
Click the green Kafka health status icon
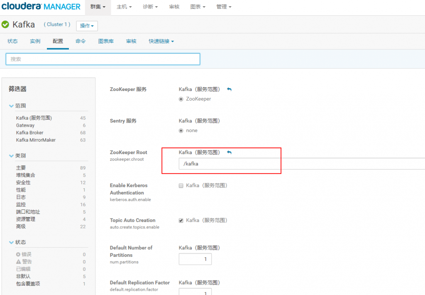(5, 25)
